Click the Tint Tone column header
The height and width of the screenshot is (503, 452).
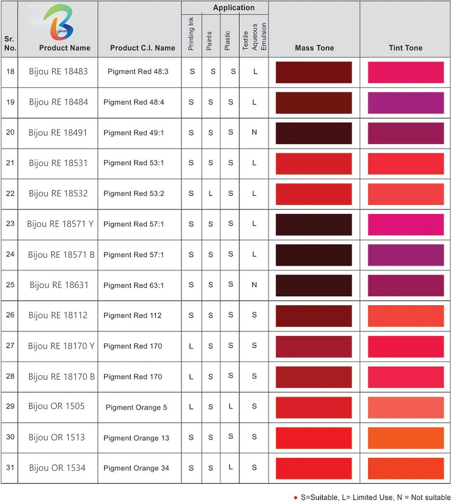point(405,48)
